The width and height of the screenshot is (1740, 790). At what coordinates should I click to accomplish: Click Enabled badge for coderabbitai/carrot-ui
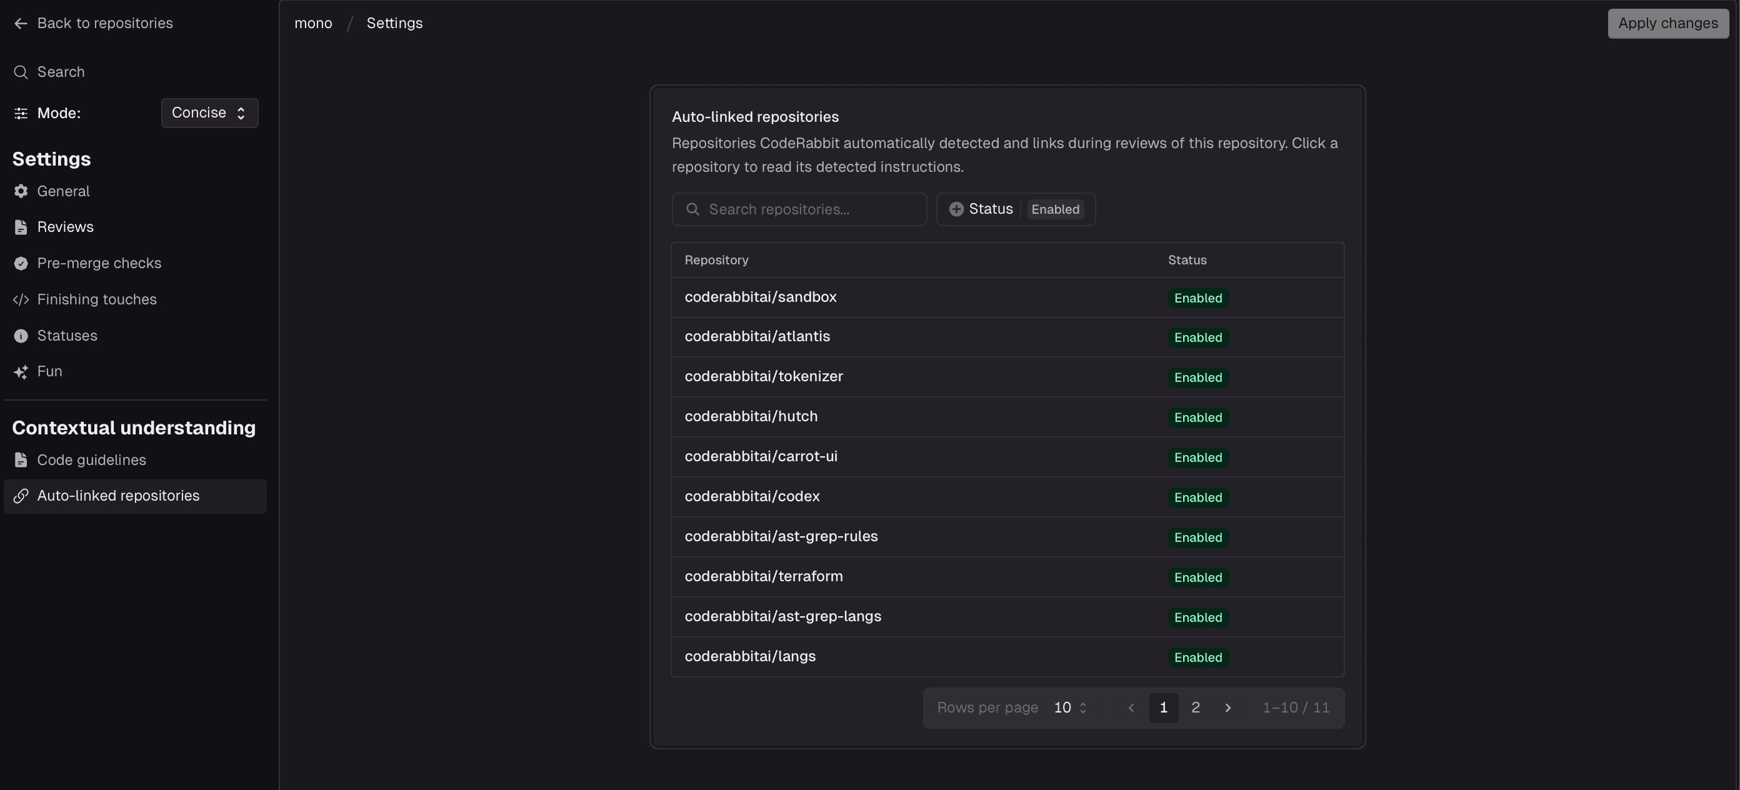1197,457
